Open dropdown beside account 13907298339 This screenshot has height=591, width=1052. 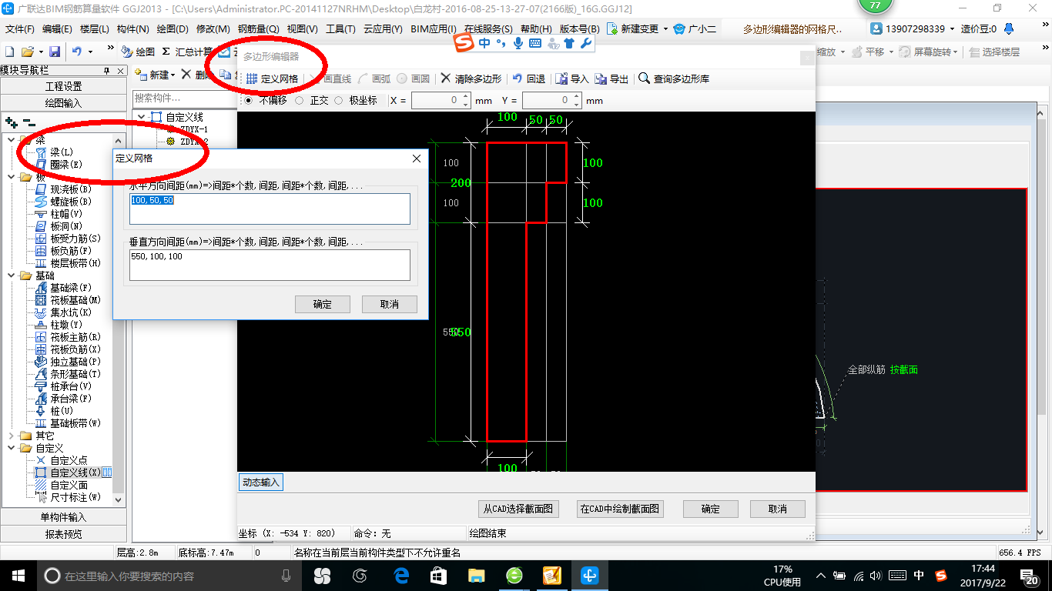point(952,28)
